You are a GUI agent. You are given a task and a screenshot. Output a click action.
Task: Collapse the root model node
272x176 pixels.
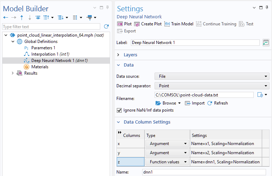(x=6, y=35)
